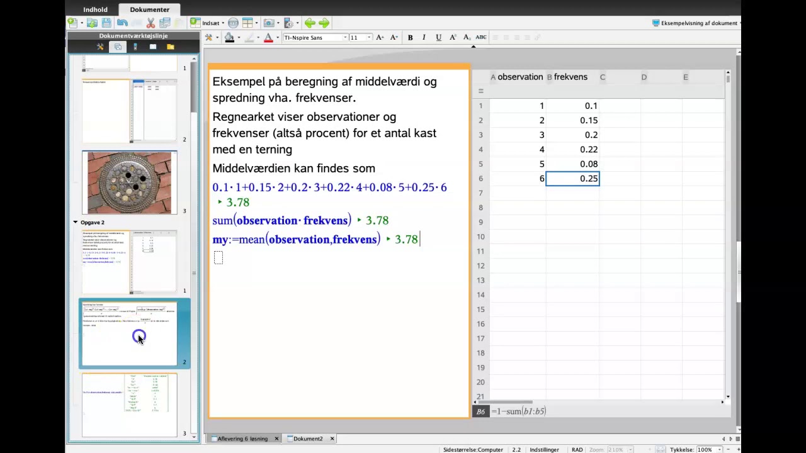Viewport: 806px width, 453px height.
Task: Go to the previous page with the green left arrow
Action: coord(310,23)
